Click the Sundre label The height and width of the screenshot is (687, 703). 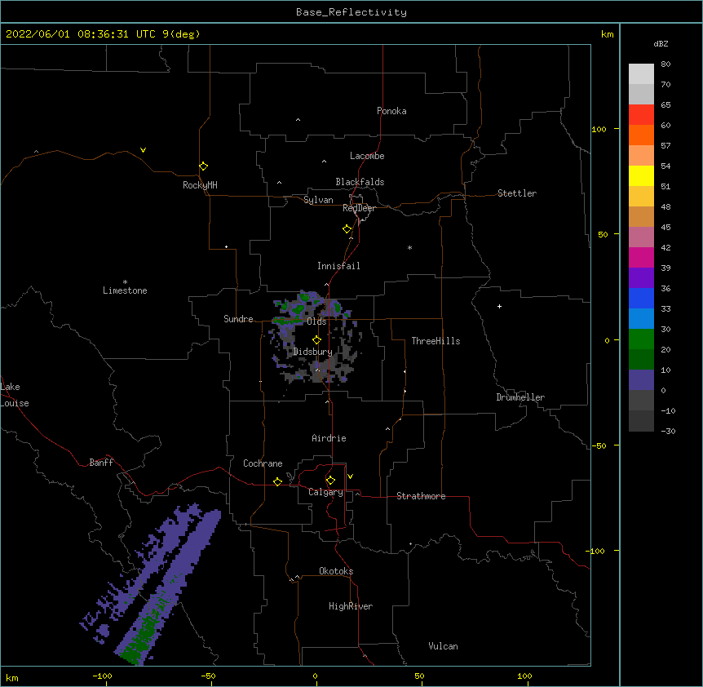(238, 319)
